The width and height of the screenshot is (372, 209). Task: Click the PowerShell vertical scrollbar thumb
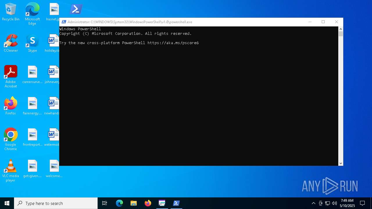[x=341, y=34]
